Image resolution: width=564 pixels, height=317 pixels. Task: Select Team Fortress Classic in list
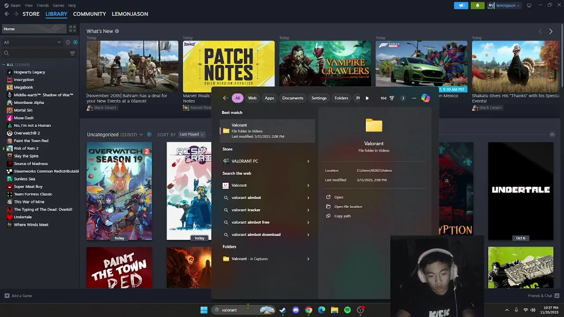(x=33, y=194)
